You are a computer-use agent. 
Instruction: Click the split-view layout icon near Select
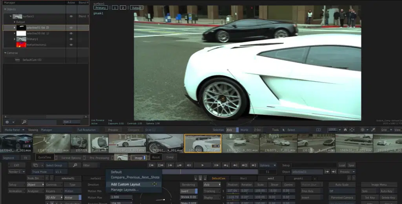tap(318, 130)
